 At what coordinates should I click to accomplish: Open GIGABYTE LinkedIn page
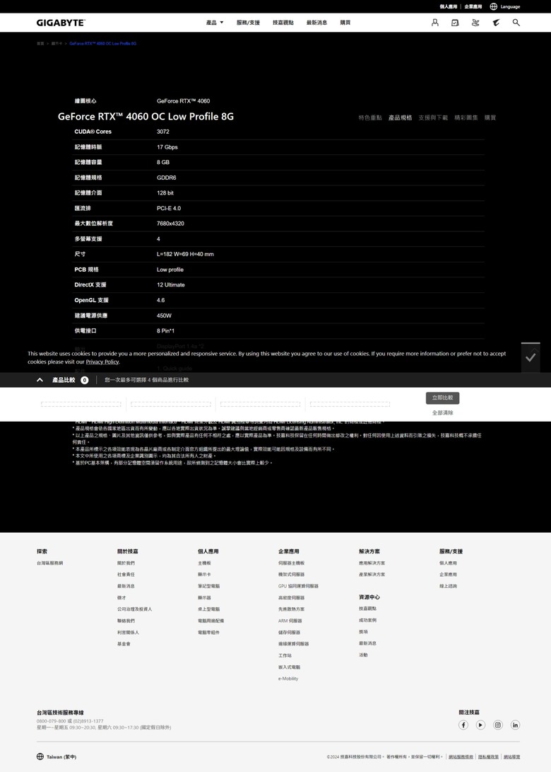point(515,725)
